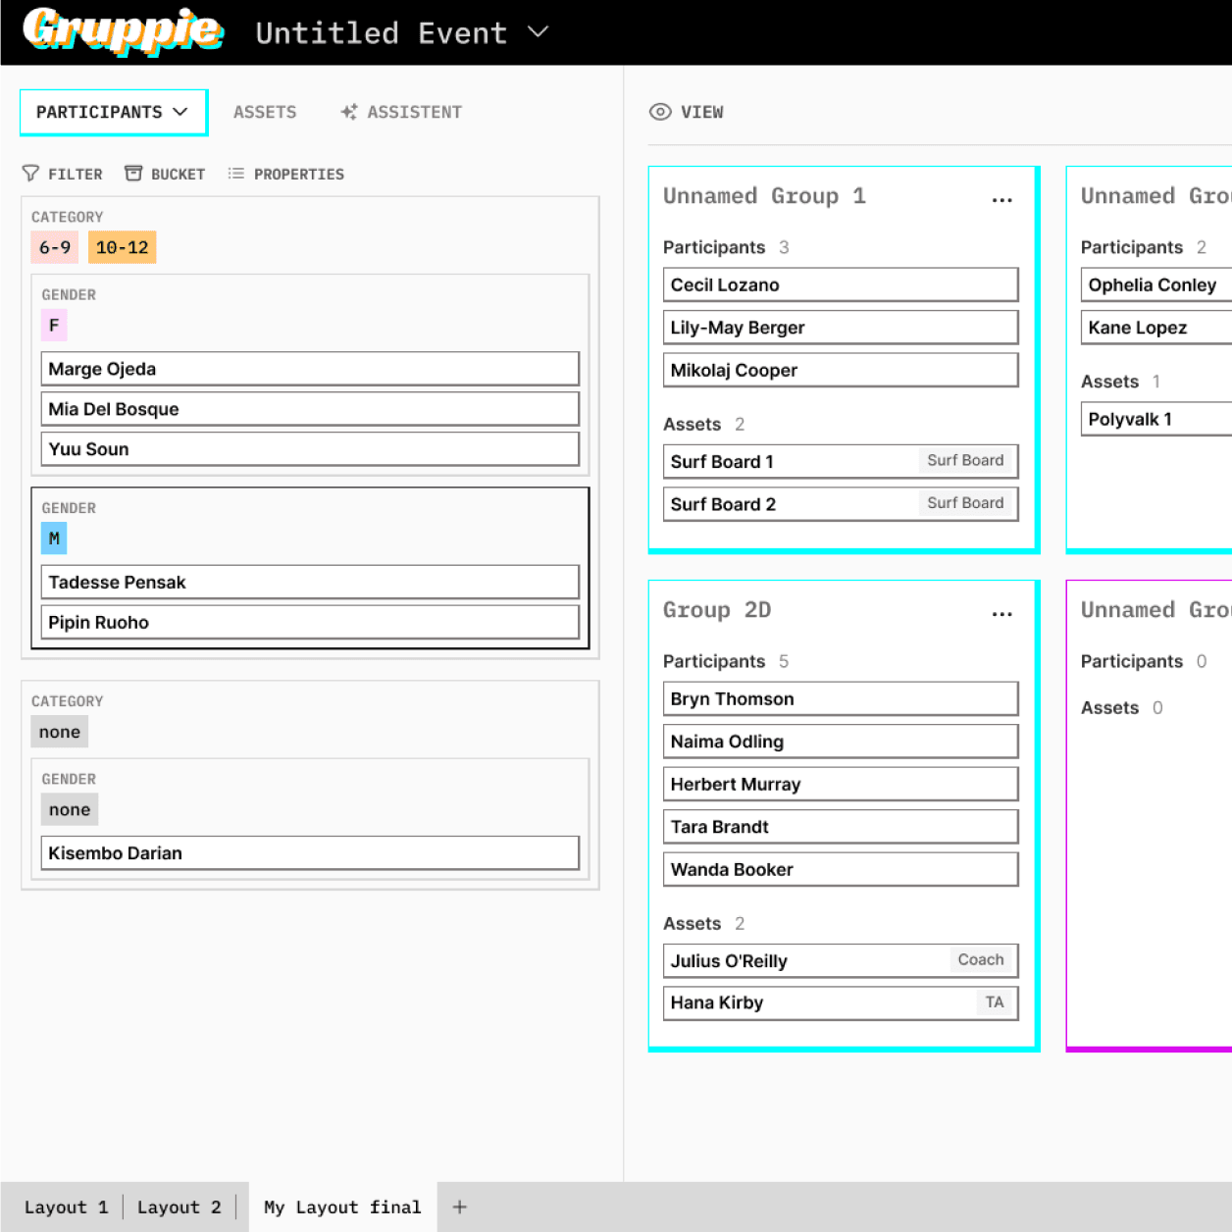Toggle the F gender chip filter
1232x1232 pixels.
(54, 325)
